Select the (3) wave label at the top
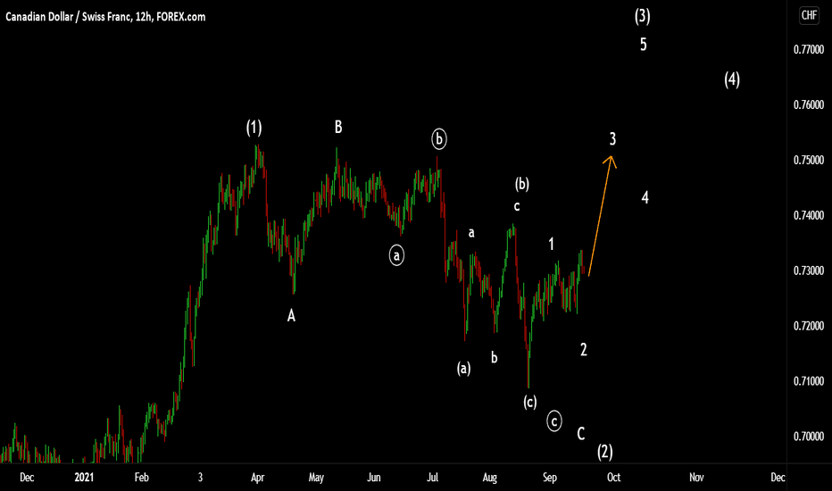This screenshot has width=832, height=491. pyautogui.click(x=643, y=16)
